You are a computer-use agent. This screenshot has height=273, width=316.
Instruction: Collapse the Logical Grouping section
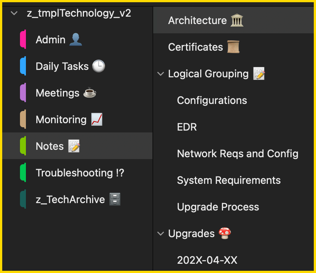[x=160, y=74]
